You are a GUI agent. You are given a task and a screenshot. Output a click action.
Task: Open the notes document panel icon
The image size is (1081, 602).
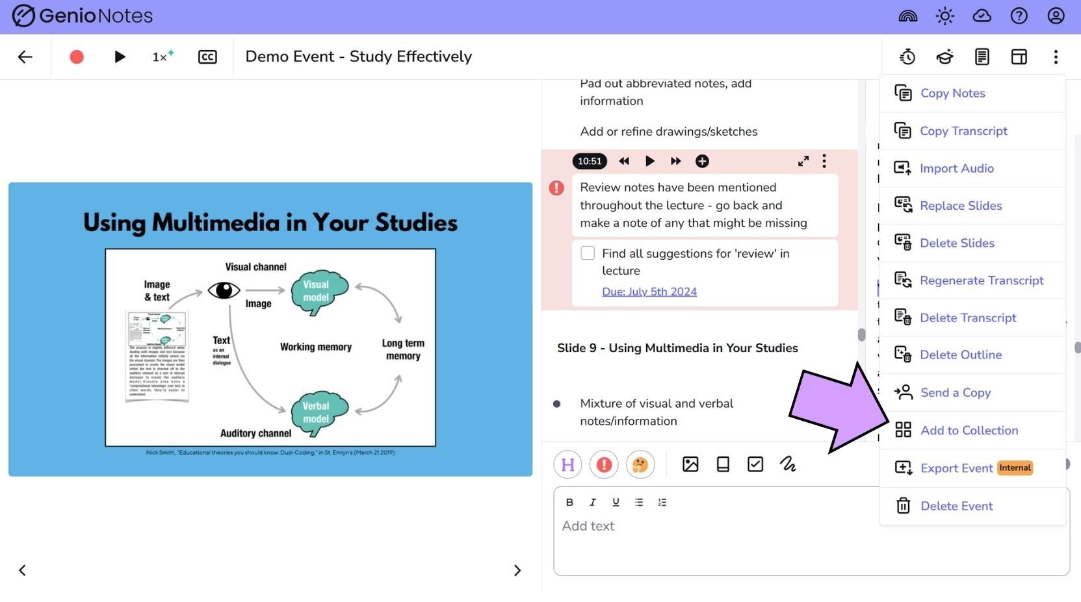[x=982, y=56]
